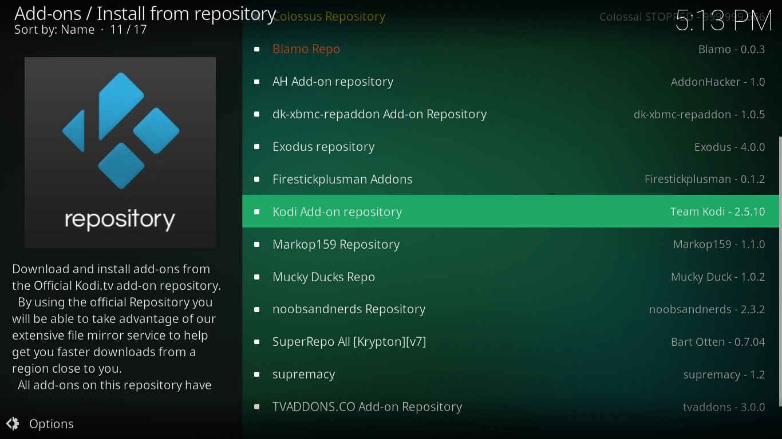Choose Firestickplusman Addons
This screenshot has height=439, width=782.
tap(511, 179)
